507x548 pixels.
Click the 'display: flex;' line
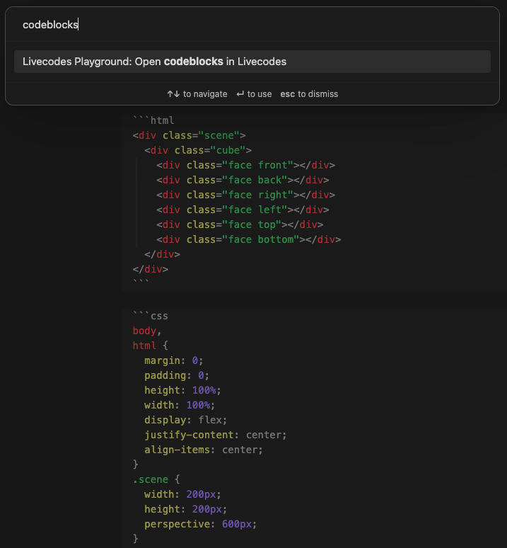pyautogui.click(x=186, y=420)
